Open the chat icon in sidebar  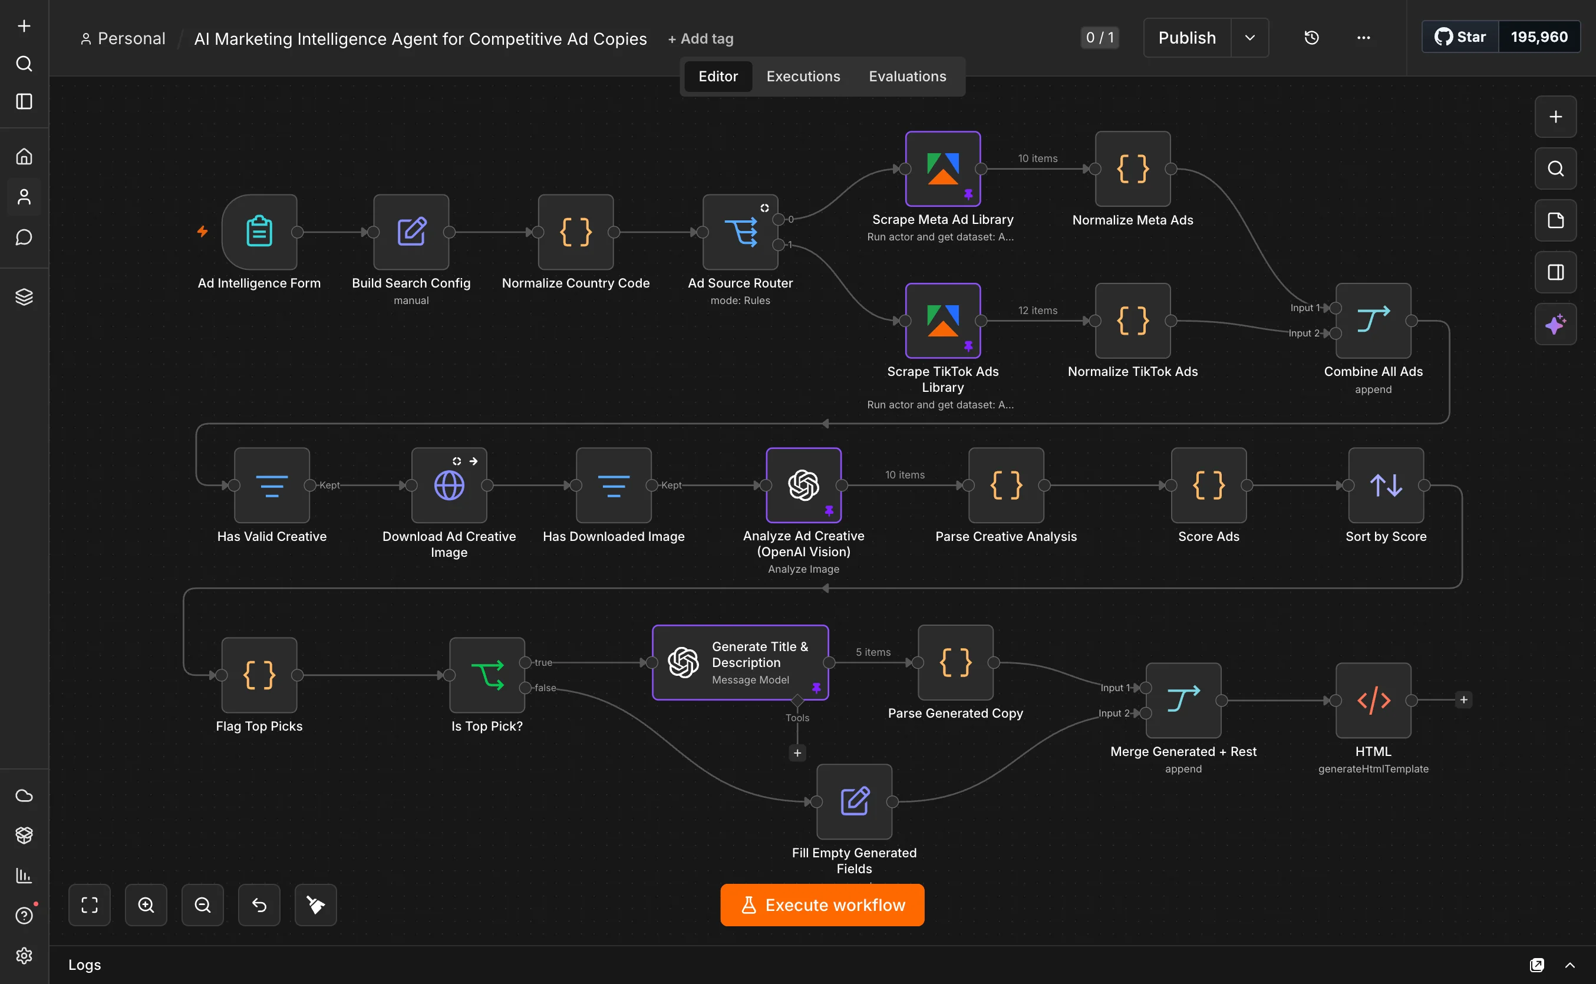coord(24,237)
